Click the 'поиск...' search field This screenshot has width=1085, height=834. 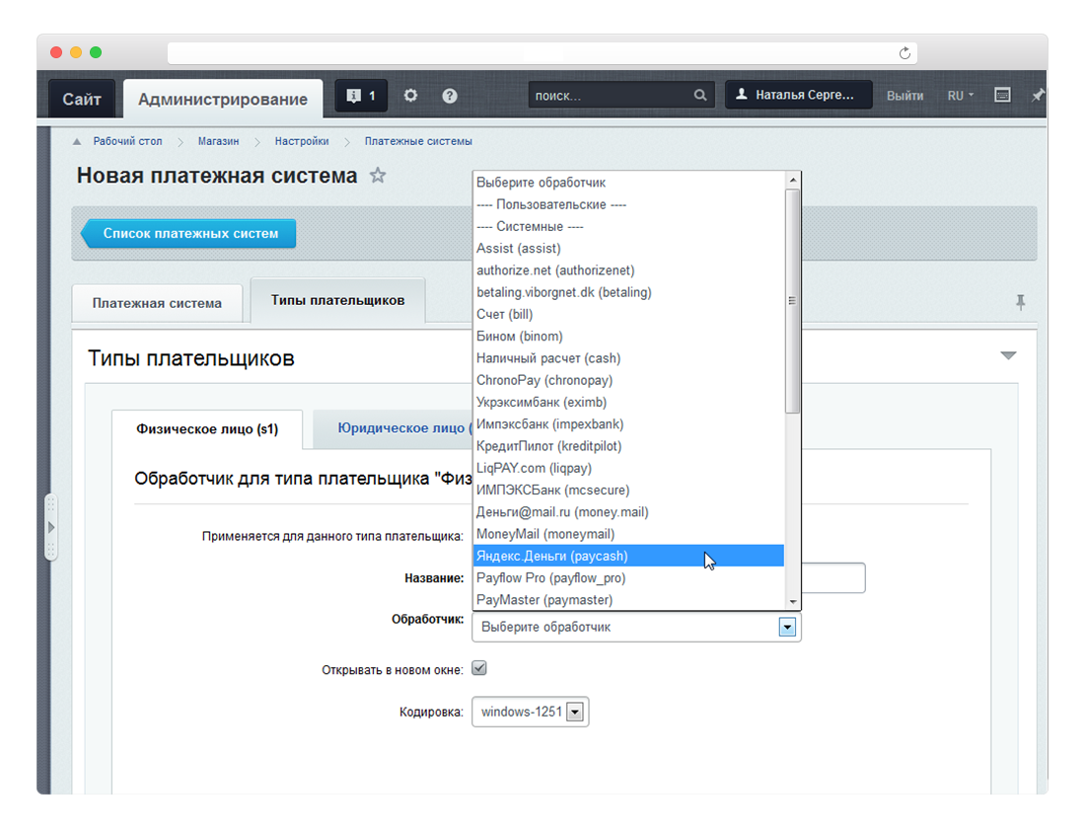[x=607, y=96]
